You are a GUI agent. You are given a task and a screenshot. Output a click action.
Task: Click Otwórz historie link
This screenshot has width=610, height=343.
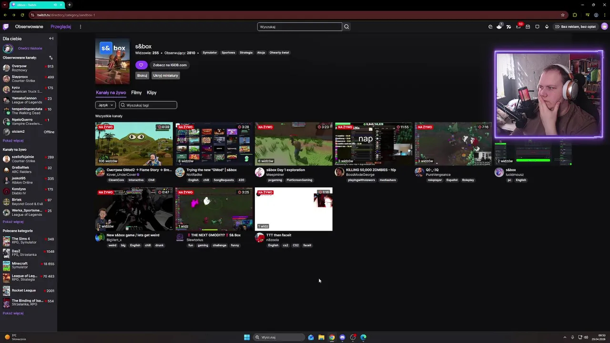click(x=30, y=48)
